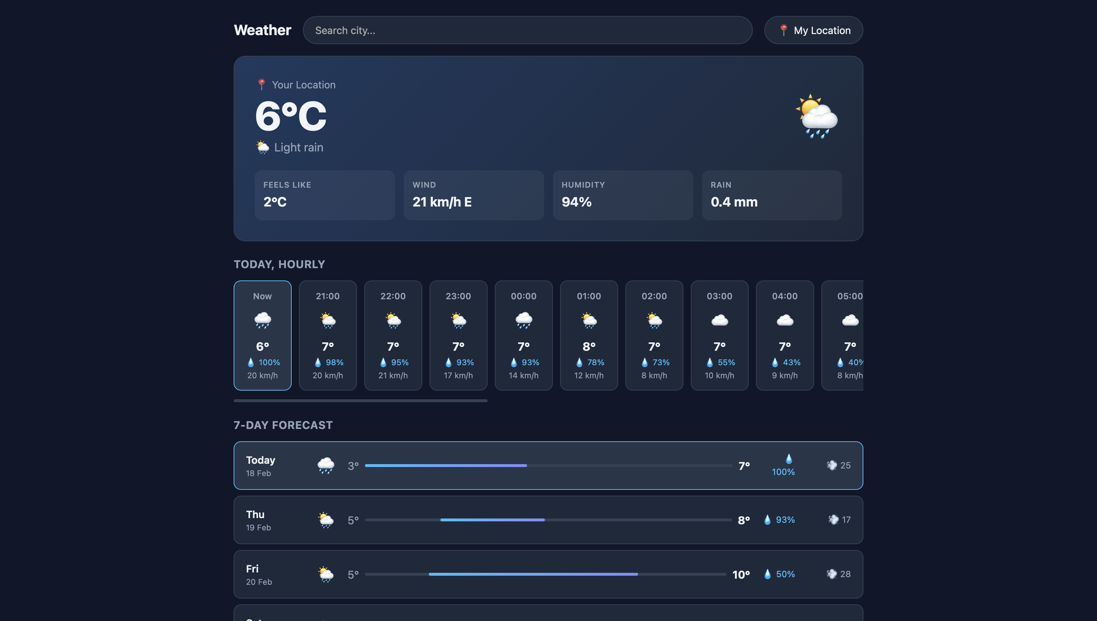Click the light rain weather icon on current conditions
Screen dimensions: 1097x621
click(x=263, y=147)
